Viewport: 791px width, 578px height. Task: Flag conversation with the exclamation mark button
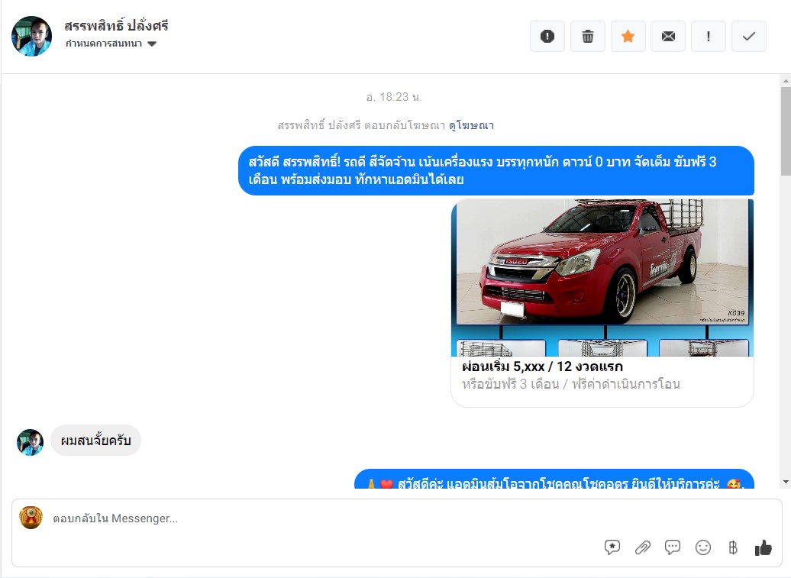[709, 37]
